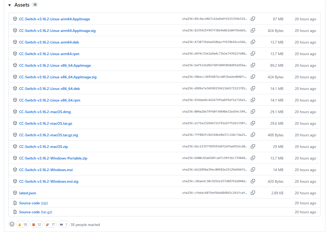Toggle the eyes reaction with 1
Viewport: 329px width, 232px height.
tap(64, 224)
